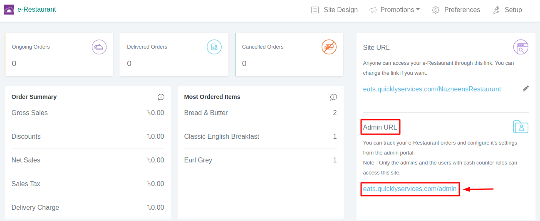Screen dimensions: 540x221
Task: Open the eats.quicklyservices.com/admin link
Action: [410, 189]
